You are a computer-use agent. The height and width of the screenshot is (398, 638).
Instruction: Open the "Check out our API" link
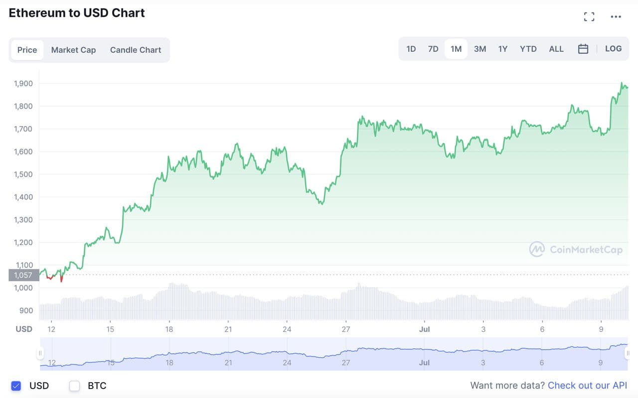click(x=587, y=386)
